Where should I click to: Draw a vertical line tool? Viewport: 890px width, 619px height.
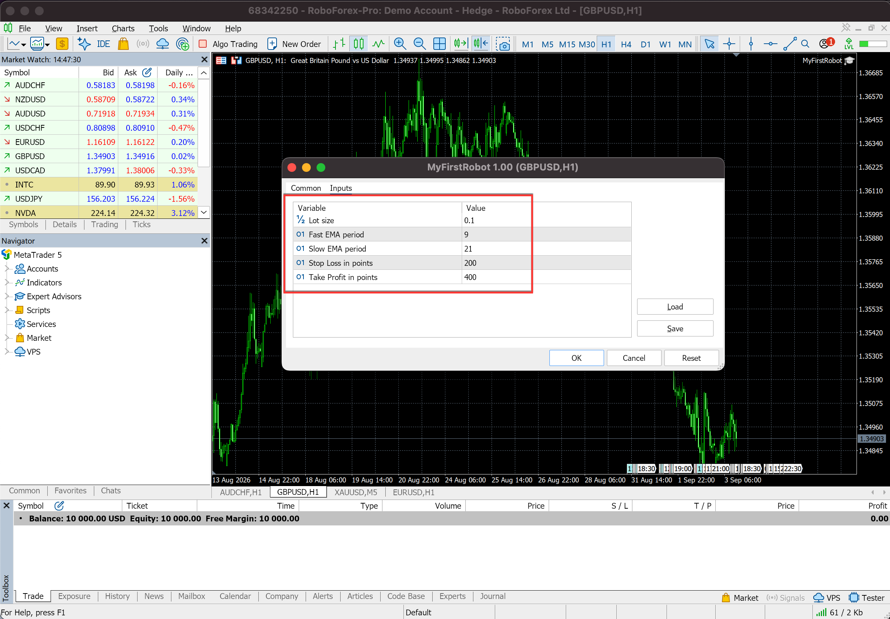(x=751, y=44)
